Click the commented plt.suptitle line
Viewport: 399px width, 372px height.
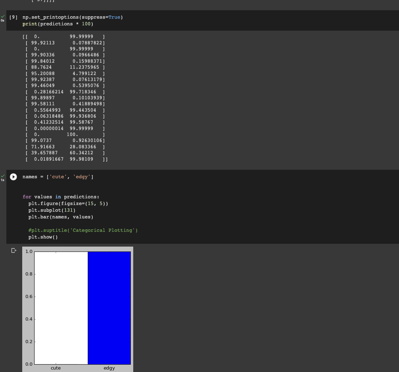click(83, 230)
